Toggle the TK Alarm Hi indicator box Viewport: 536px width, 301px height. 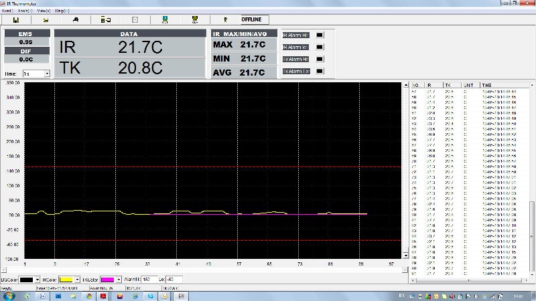pos(319,59)
